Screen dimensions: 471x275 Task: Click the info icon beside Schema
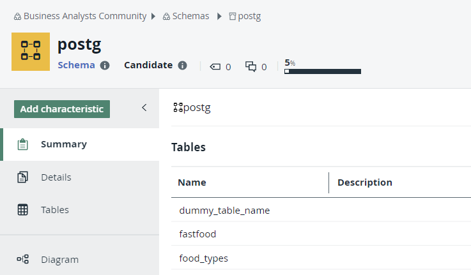pyautogui.click(x=105, y=65)
